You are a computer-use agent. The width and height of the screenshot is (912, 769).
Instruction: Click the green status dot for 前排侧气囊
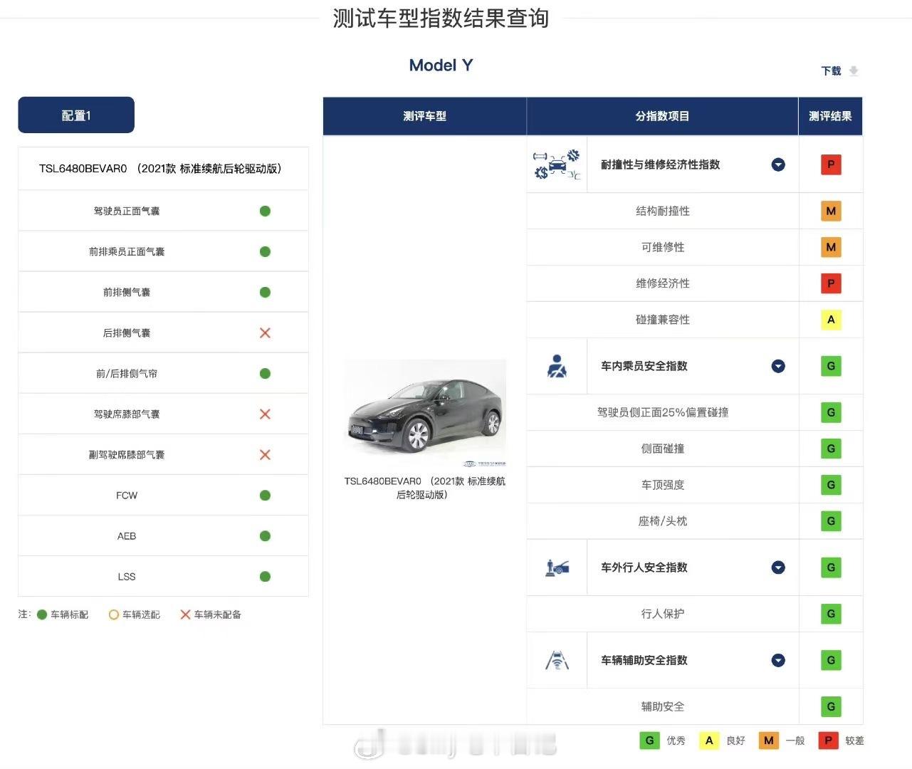pyautogui.click(x=265, y=292)
